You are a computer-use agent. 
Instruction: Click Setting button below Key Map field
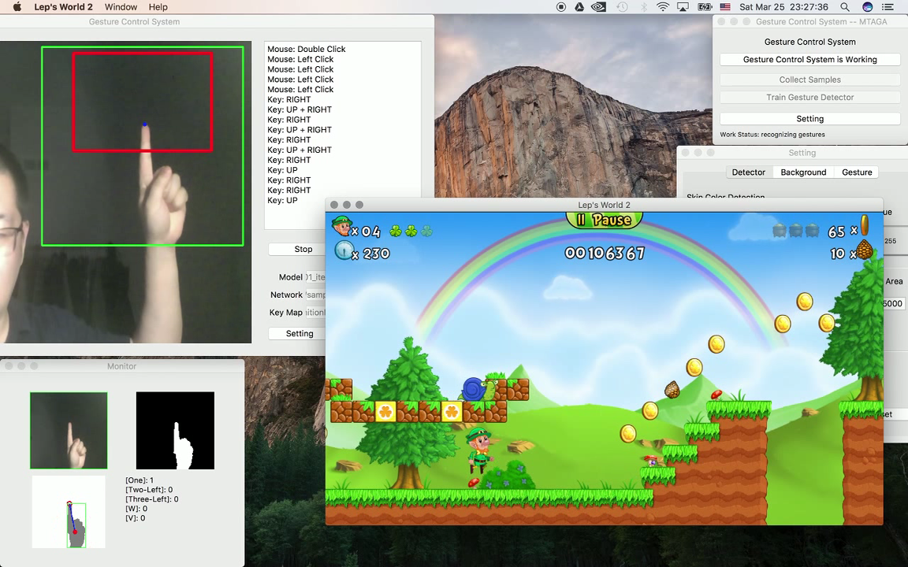point(300,334)
